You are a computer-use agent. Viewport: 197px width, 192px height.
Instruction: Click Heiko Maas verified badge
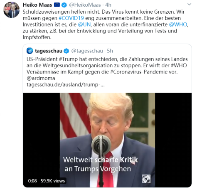tap(64, 5)
